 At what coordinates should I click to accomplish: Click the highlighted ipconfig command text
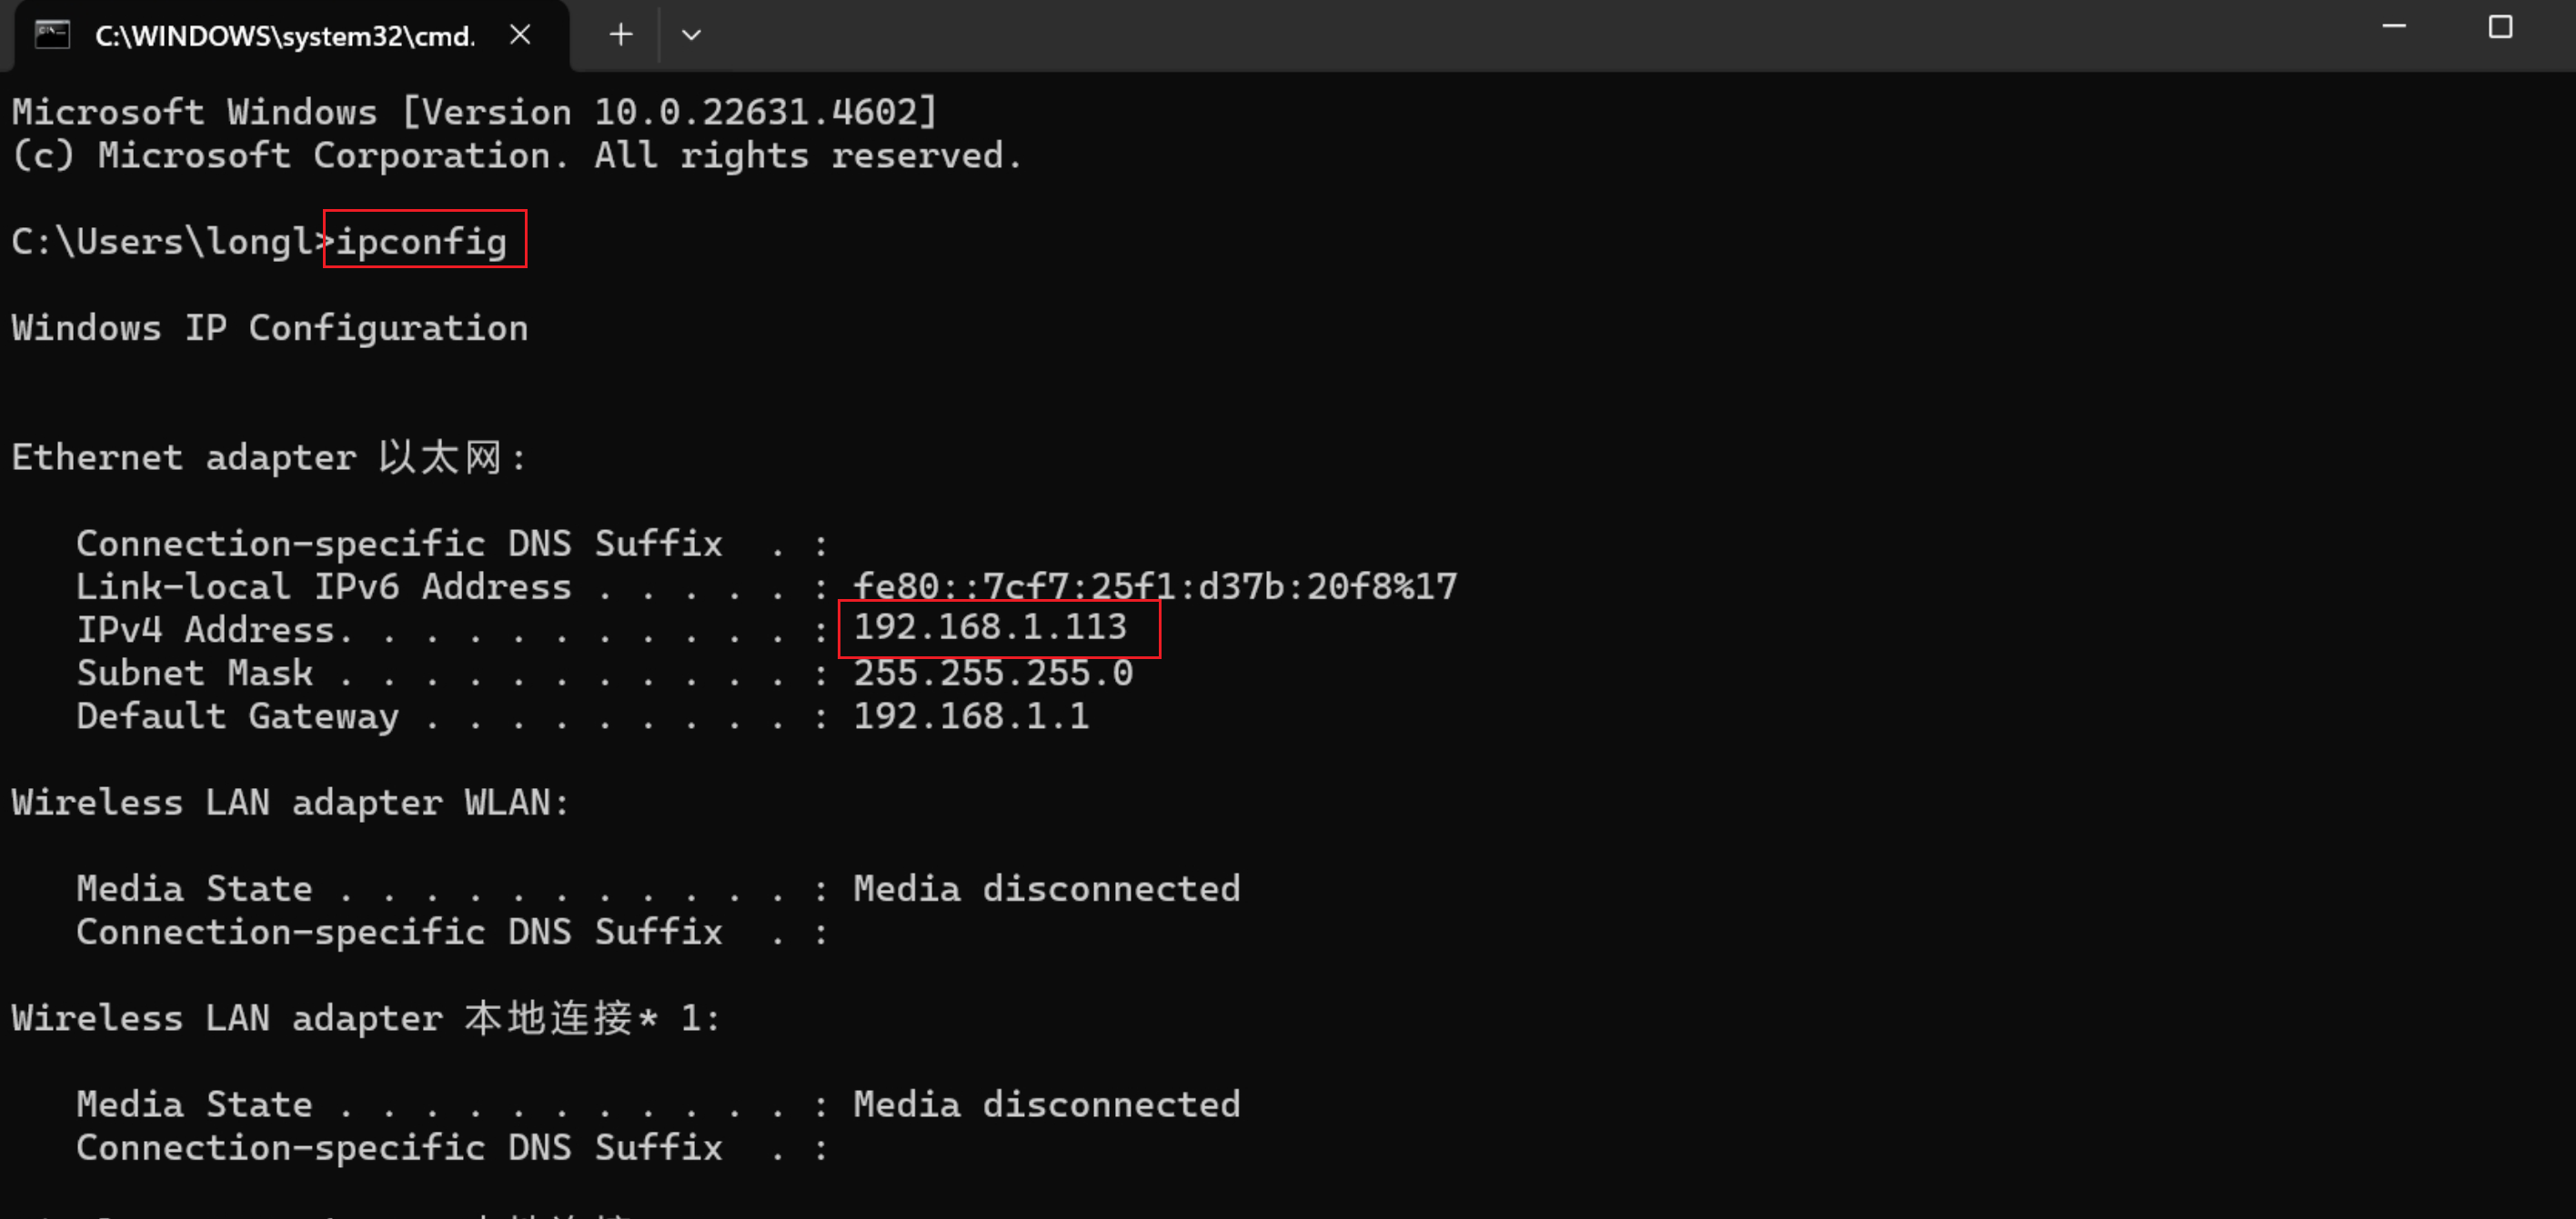pyautogui.click(x=422, y=241)
